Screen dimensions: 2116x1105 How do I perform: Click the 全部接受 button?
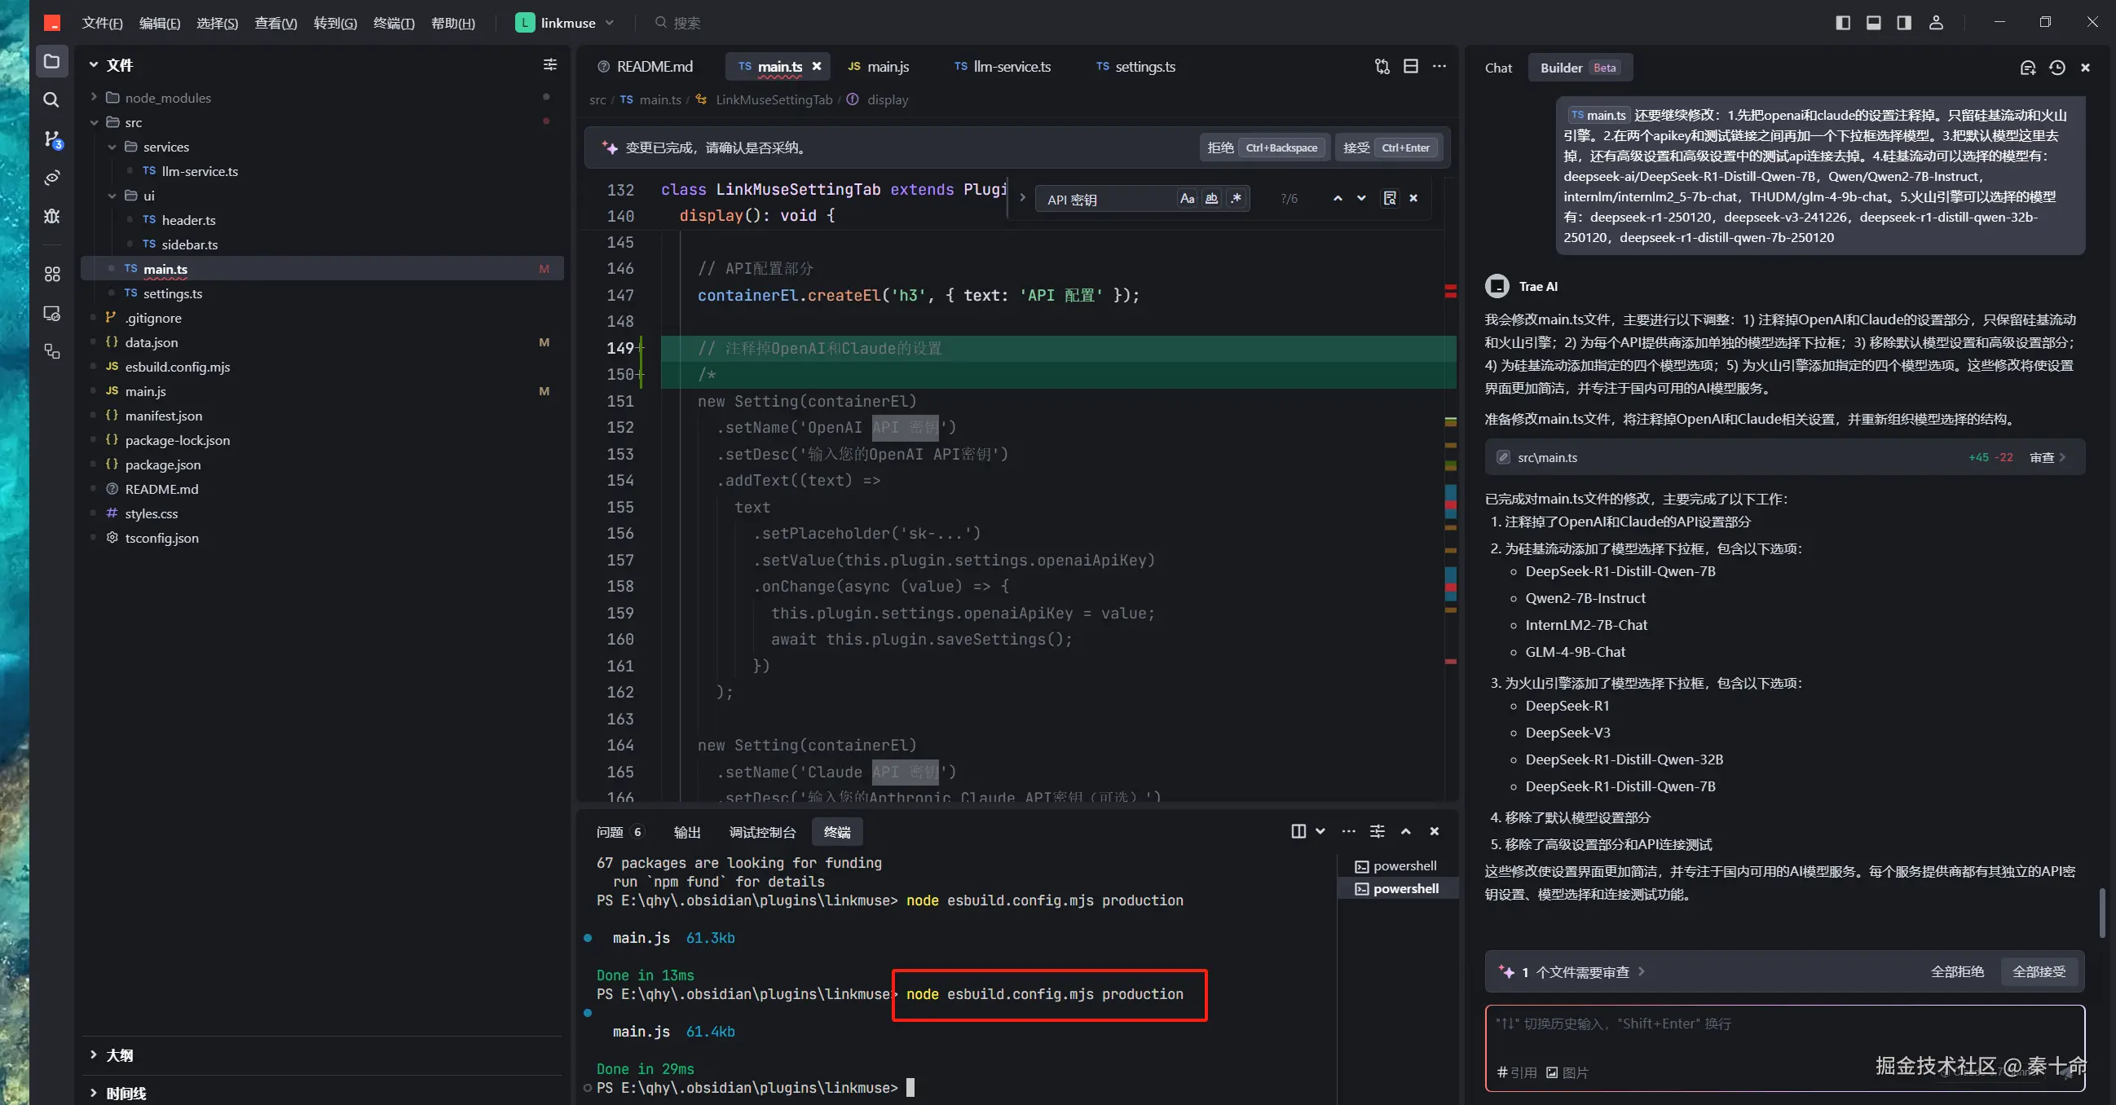[x=2038, y=972]
